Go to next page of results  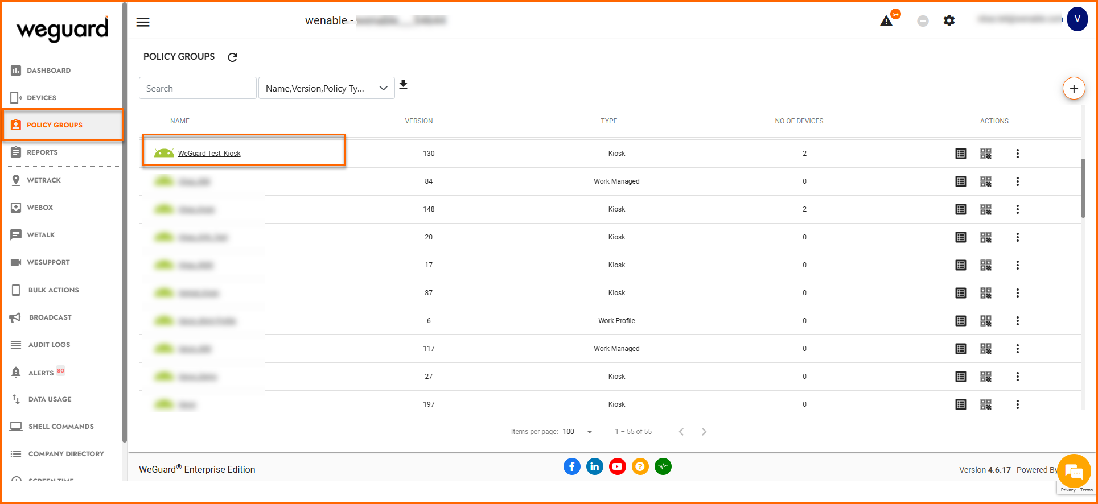(704, 432)
